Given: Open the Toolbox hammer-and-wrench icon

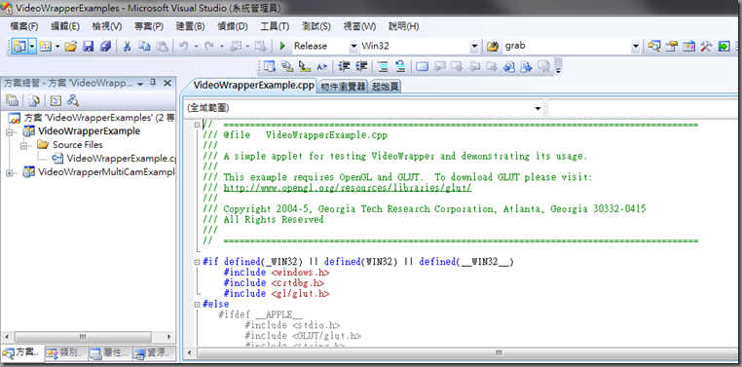Looking at the screenshot, I should pyautogui.click(x=706, y=47).
